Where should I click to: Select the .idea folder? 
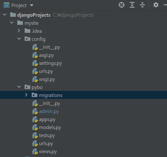(x=37, y=31)
